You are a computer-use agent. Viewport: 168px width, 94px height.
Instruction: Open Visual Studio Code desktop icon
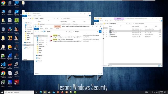coord(3,66)
